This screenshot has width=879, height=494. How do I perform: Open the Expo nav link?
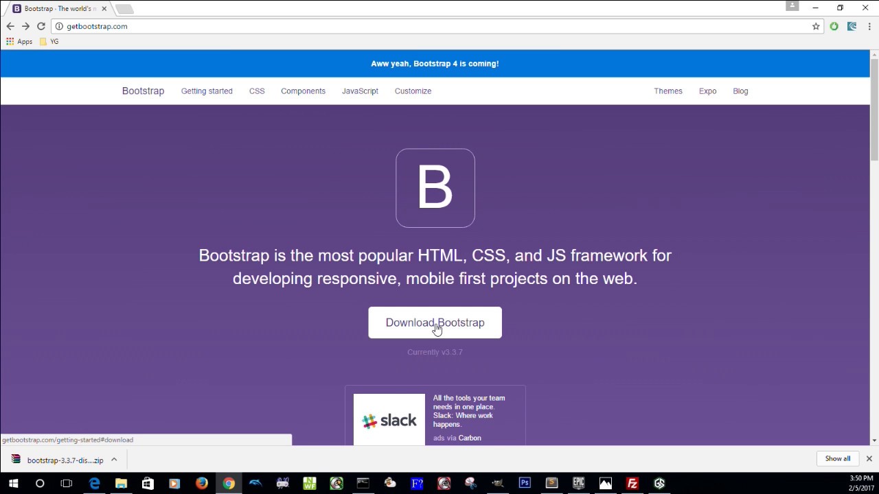point(707,91)
